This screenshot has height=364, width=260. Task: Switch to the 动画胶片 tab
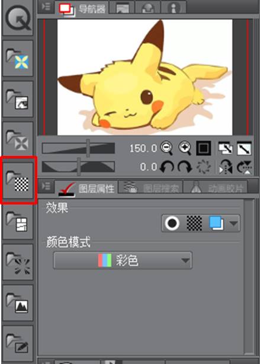pyautogui.click(x=216, y=188)
